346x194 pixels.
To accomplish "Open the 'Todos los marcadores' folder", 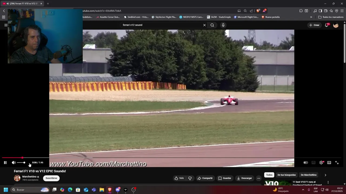I will pos(331,17).
